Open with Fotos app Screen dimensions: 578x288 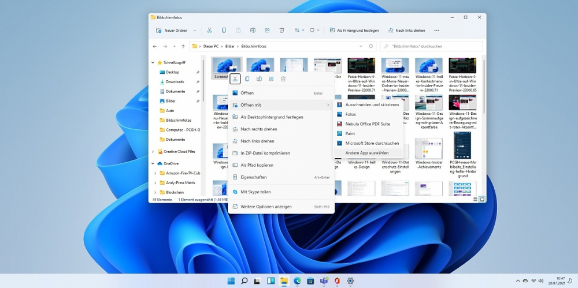pos(368,114)
